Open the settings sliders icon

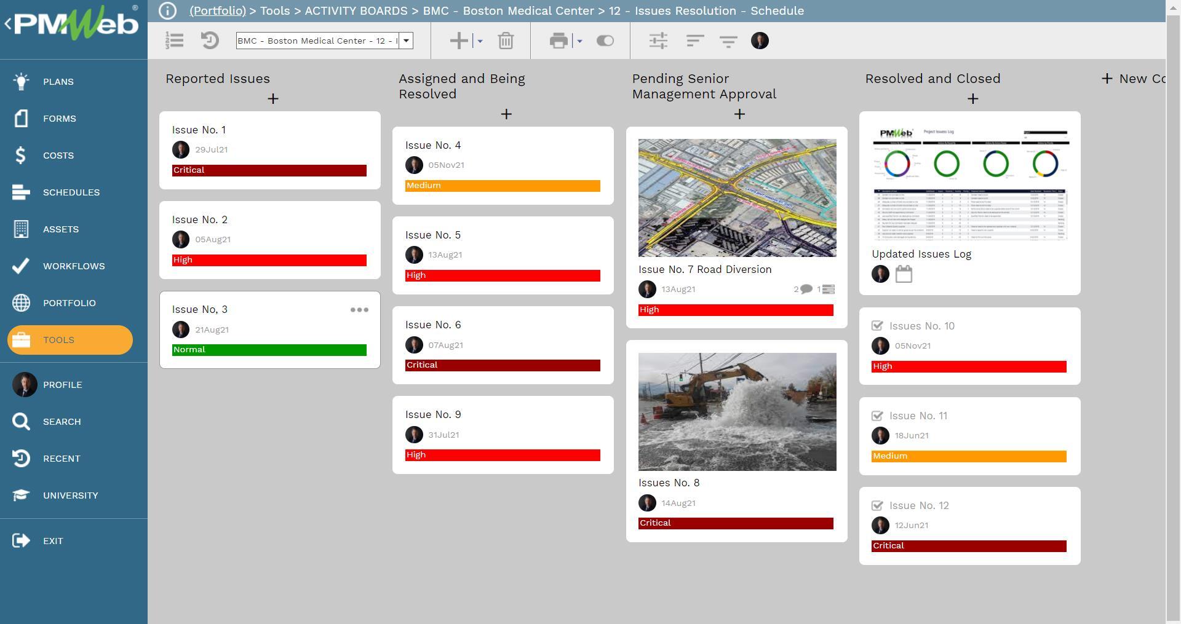[x=658, y=41]
